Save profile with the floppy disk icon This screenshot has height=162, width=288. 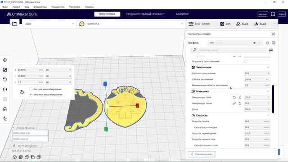274,43
